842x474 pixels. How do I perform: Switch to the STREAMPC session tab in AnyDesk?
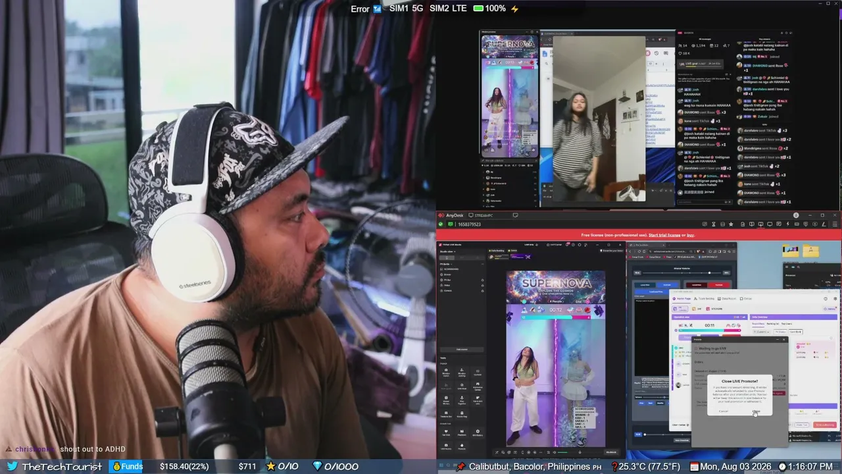tap(480, 215)
